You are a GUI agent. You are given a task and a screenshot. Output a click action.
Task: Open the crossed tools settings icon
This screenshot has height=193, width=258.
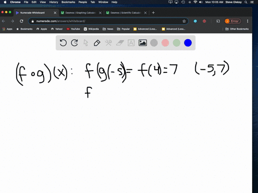pyautogui.click(x=109, y=43)
